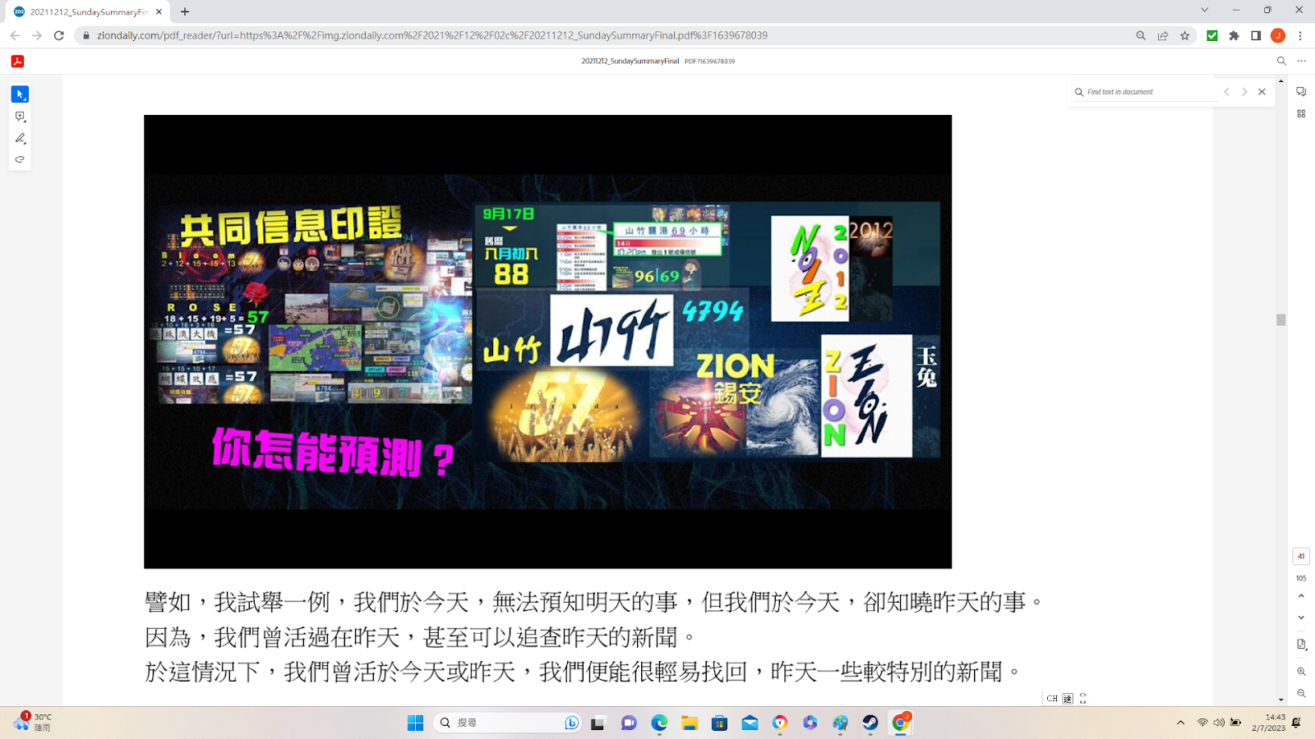This screenshot has height=739, width=1315.
Task: Open a new Chrome tab
Action: tap(185, 11)
